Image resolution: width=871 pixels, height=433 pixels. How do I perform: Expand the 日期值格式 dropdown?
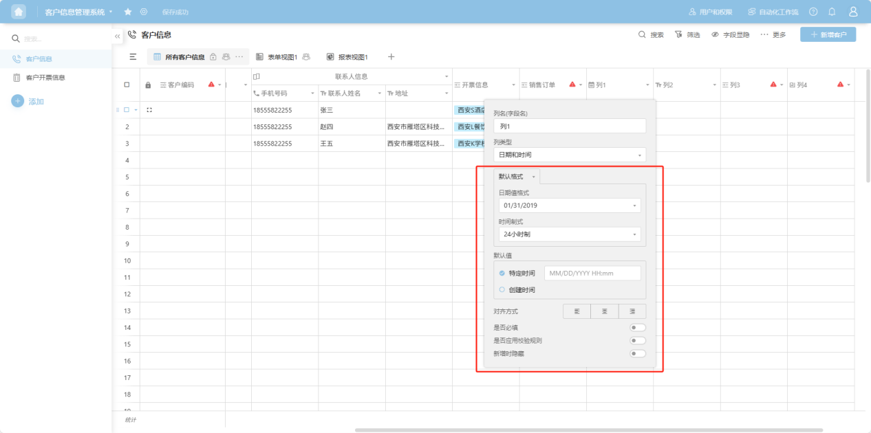(570, 206)
